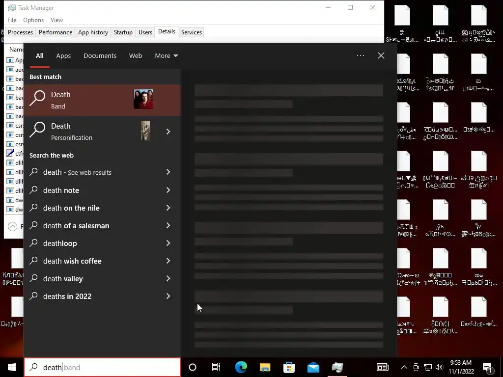503x377 pixels.
Task: Switch to Task Manager Startup tab
Action: tap(123, 32)
